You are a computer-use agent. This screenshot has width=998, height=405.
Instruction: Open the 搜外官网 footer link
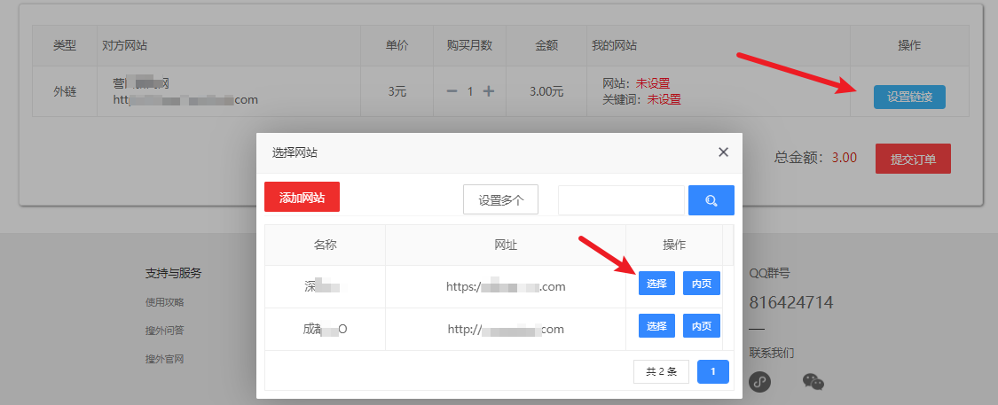(x=165, y=359)
